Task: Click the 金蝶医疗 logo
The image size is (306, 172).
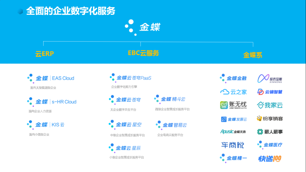Action: point(270,145)
